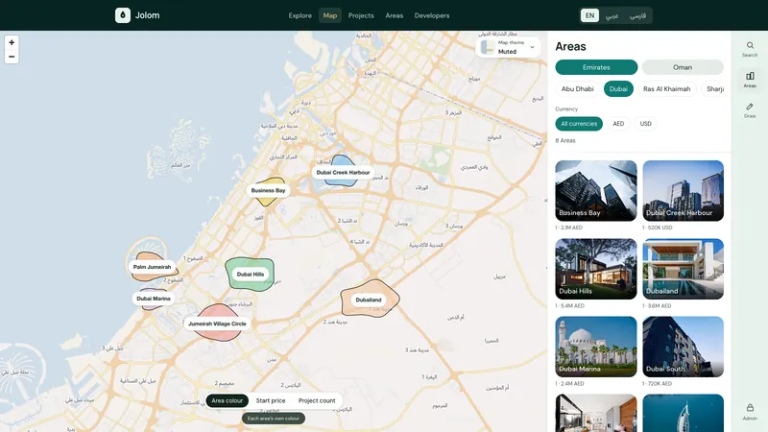Open the Developers nav item
Viewport: 768px width, 432px height.
click(x=431, y=15)
